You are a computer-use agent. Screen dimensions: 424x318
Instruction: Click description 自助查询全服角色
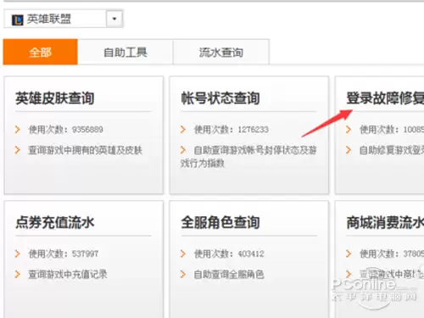pyautogui.click(x=229, y=274)
